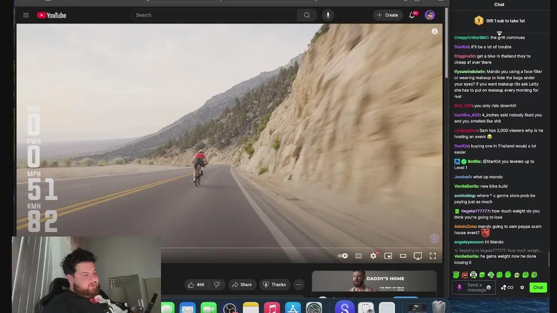Open Music app from the dock
Image resolution: width=557 pixels, height=313 pixels.
point(272,308)
